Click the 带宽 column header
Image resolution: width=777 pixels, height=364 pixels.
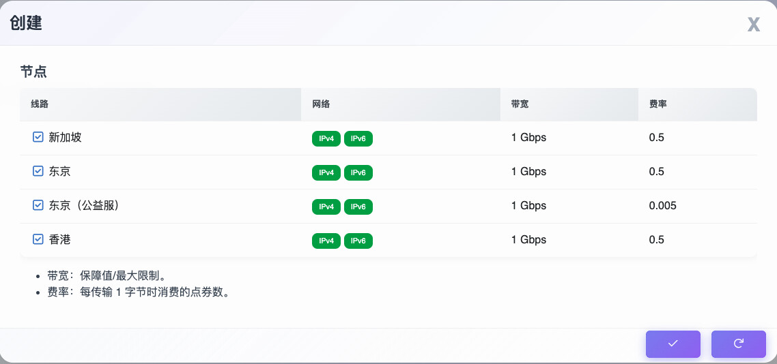click(569, 104)
